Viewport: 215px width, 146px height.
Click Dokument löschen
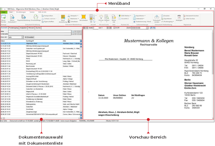[191, 16]
